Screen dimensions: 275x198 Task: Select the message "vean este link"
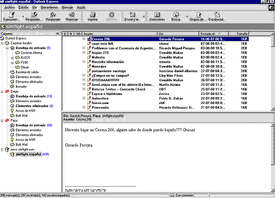click(102, 44)
